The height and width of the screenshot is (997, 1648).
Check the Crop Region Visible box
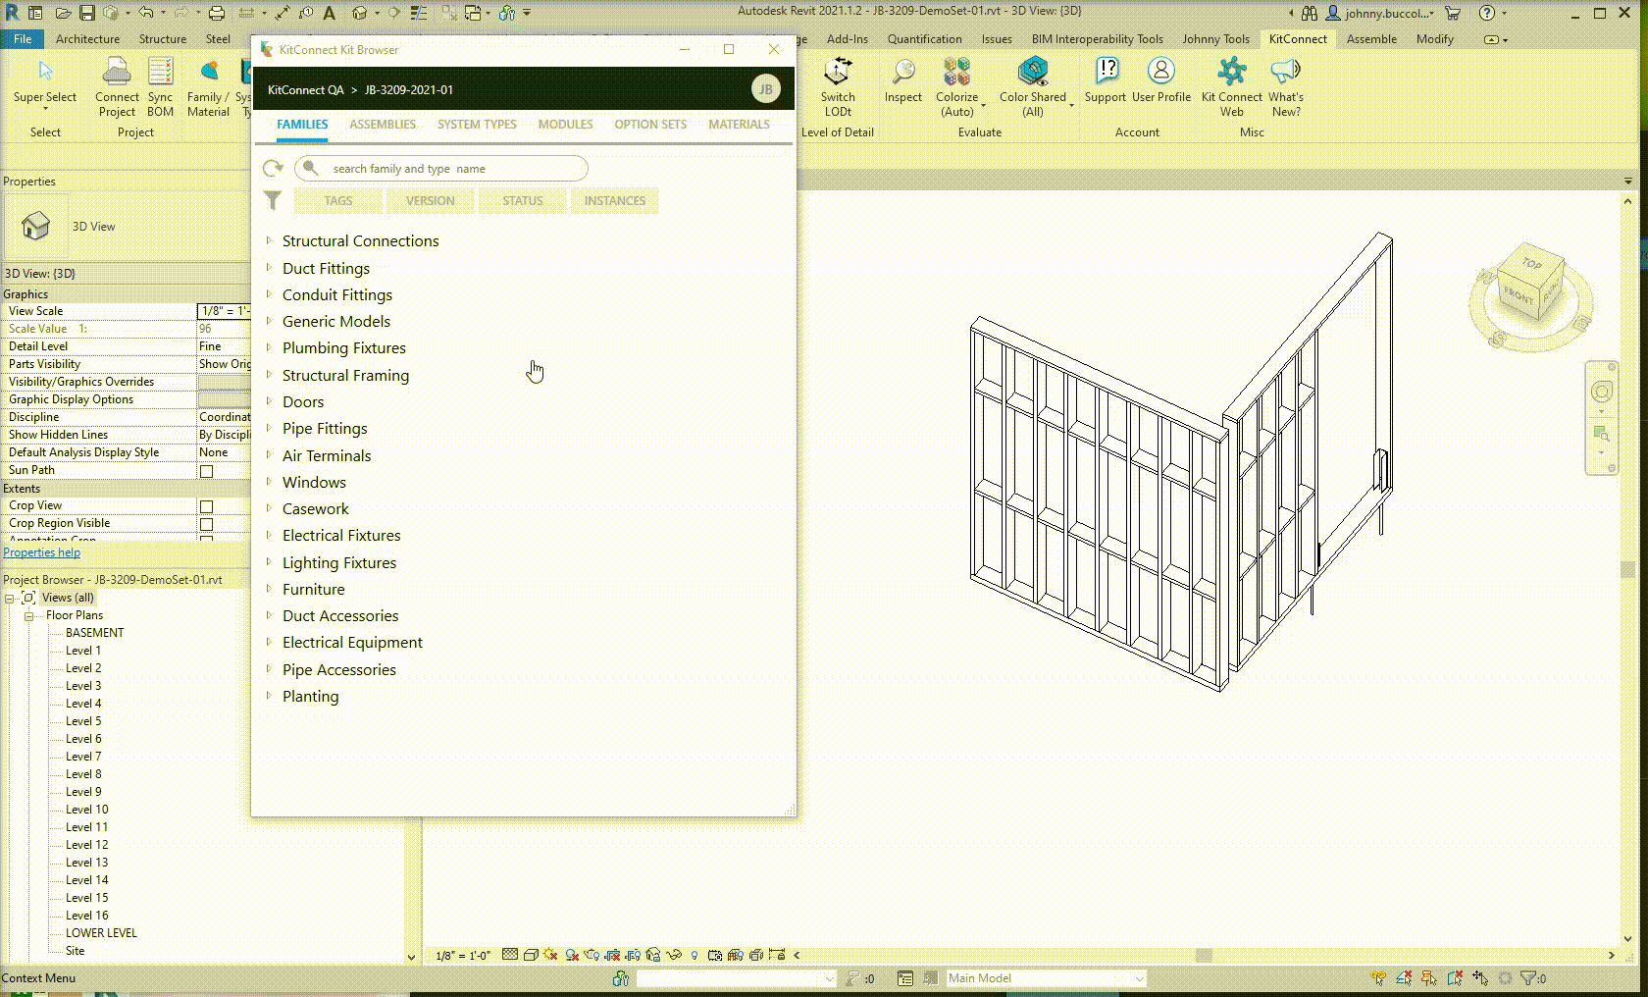coord(206,524)
